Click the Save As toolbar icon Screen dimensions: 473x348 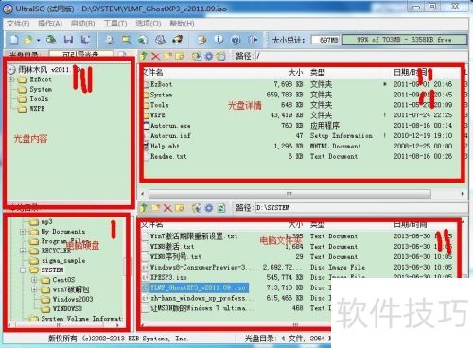tap(85, 40)
